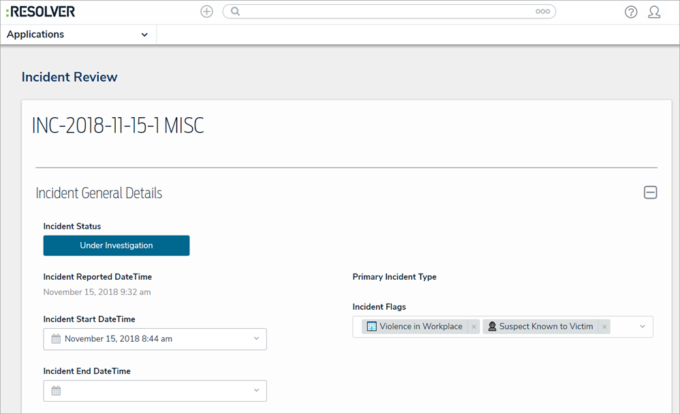This screenshot has width=680, height=414.
Task: Expand the Incident Start DateTime dropdown arrow
Action: click(256, 338)
